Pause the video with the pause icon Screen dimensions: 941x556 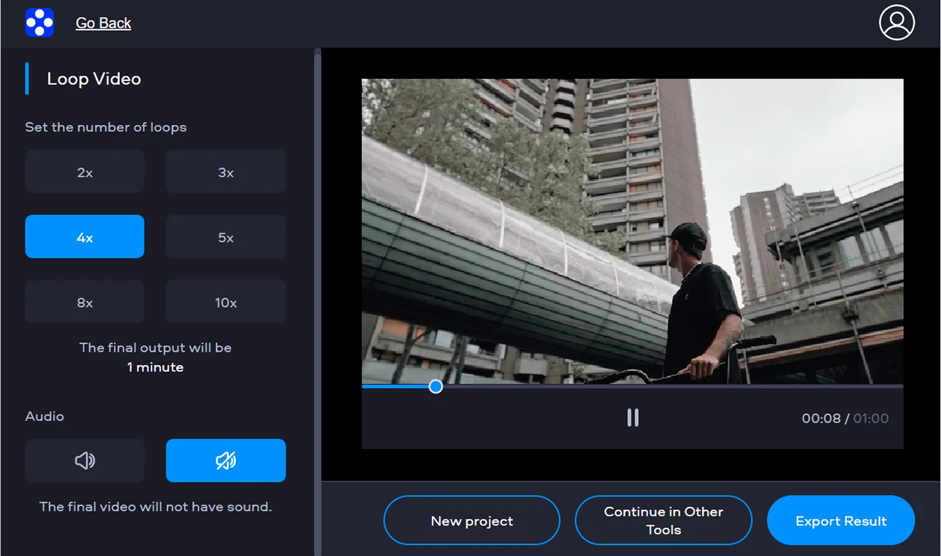point(632,418)
